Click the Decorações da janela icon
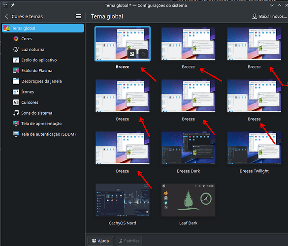The width and height of the screenshot is (288, 246). [x=16, y=81]
